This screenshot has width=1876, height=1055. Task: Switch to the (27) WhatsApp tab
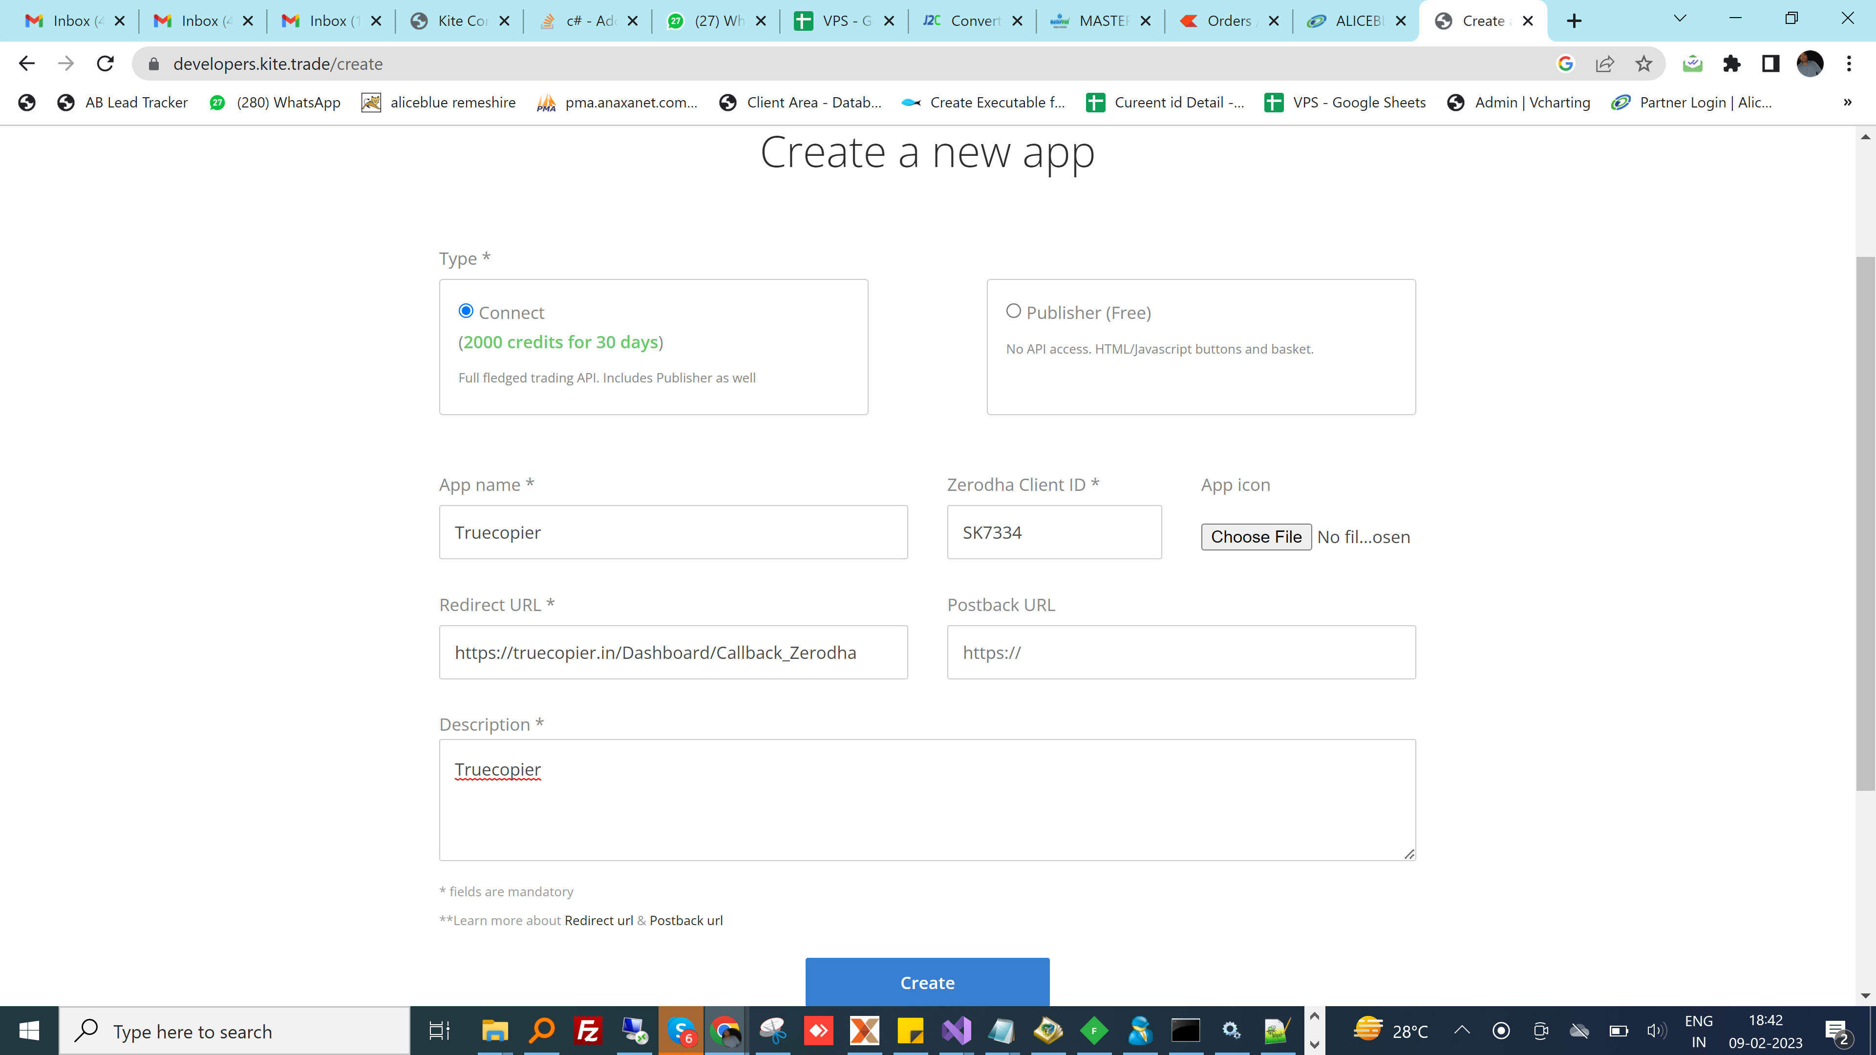click(x=708, y=21)
